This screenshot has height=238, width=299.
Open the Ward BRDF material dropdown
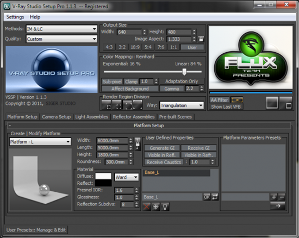[127, 177]
